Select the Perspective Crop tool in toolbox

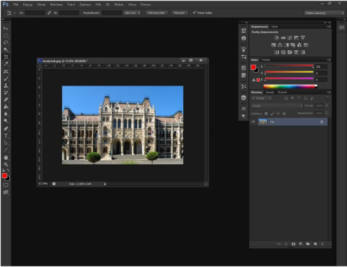click(6, 57)
